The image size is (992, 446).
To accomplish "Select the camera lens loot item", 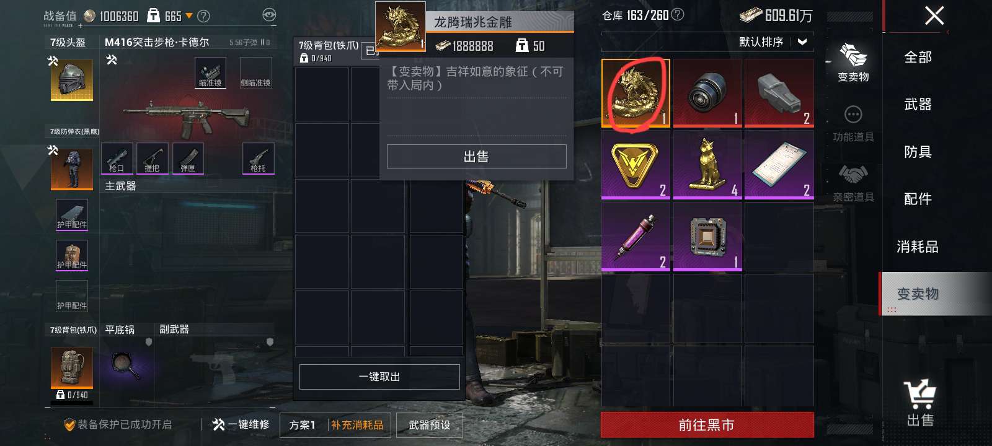I will pos(707,93).
